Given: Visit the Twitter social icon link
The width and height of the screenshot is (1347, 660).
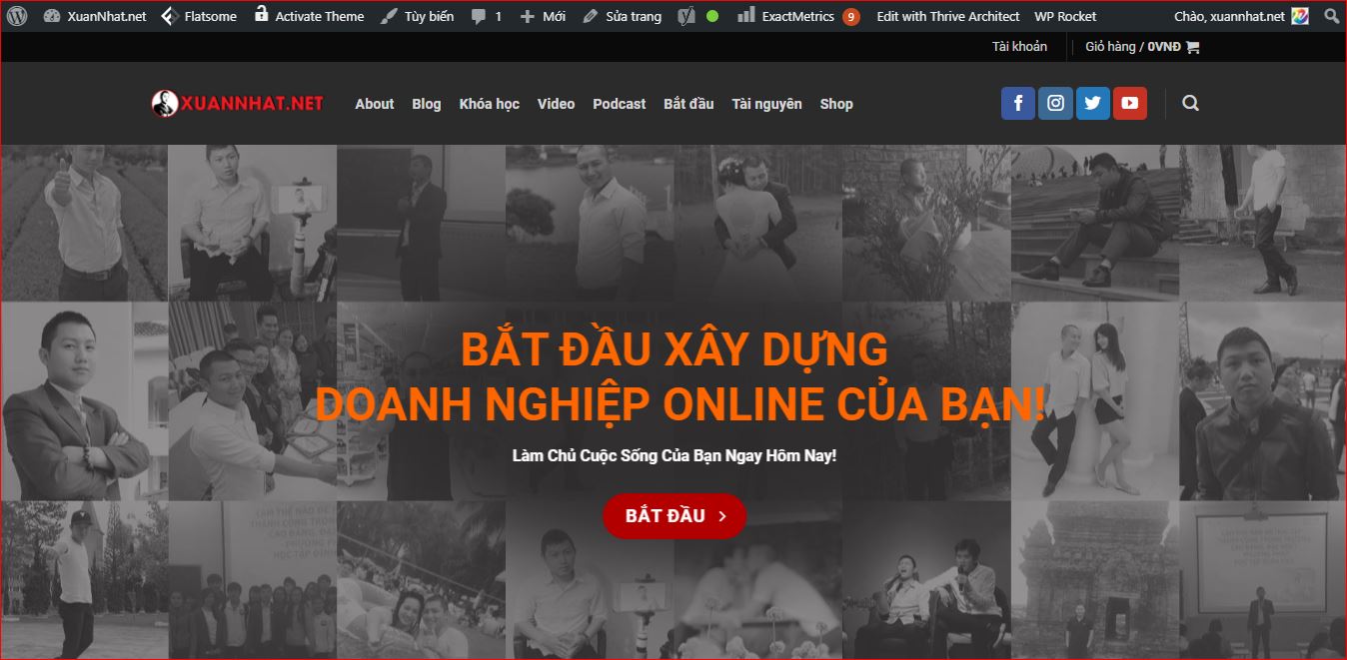Looking at the screenshot, I should click(1092, 103).
